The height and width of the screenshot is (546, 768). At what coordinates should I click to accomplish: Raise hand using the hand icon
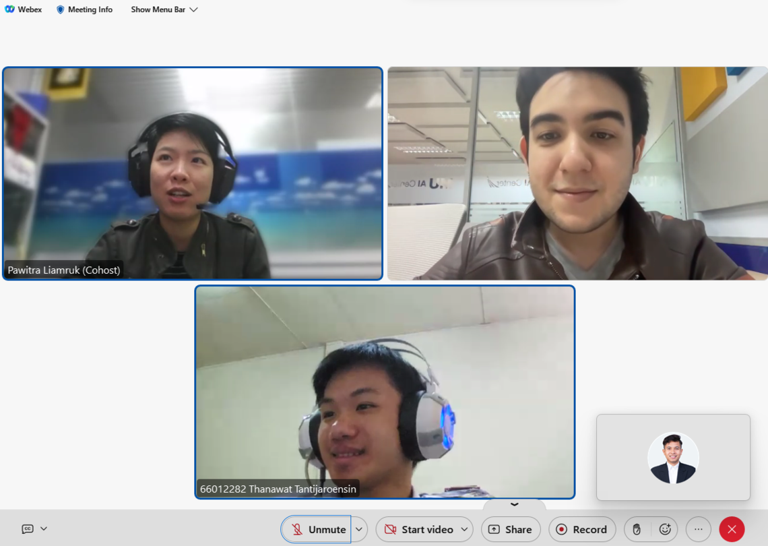pos(637,530)
